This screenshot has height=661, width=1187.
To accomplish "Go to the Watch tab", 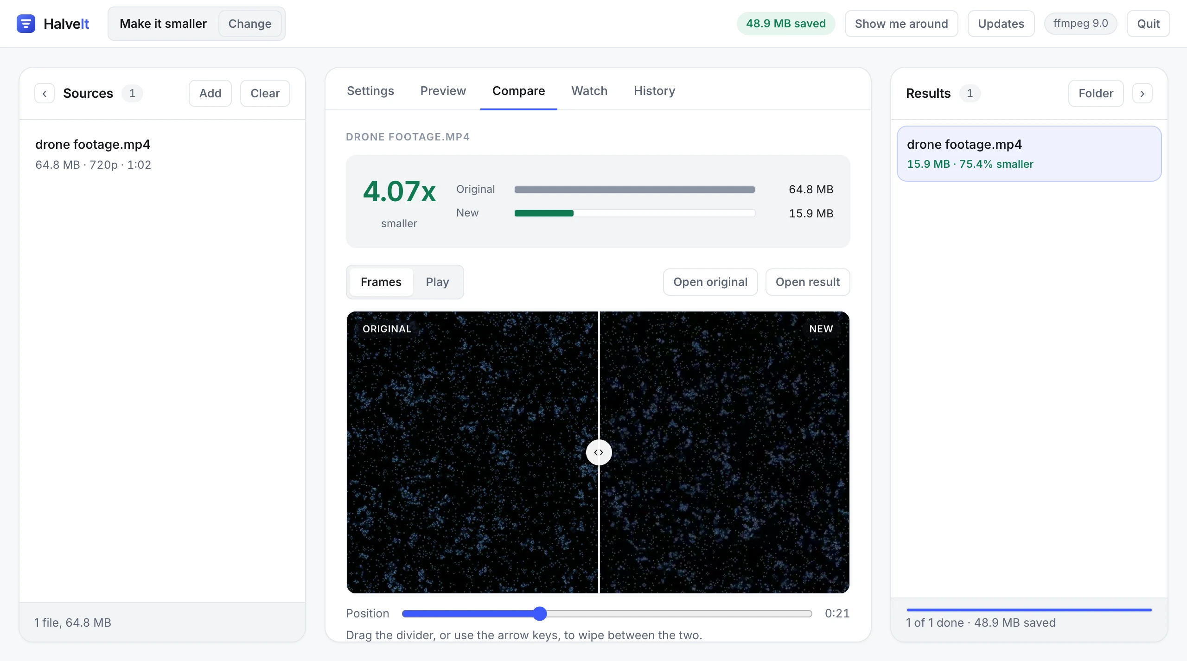I will 589,91.
